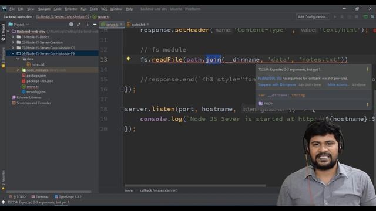
Task: Click the expand-all arrows icon in Project panel
Action: 79,25
